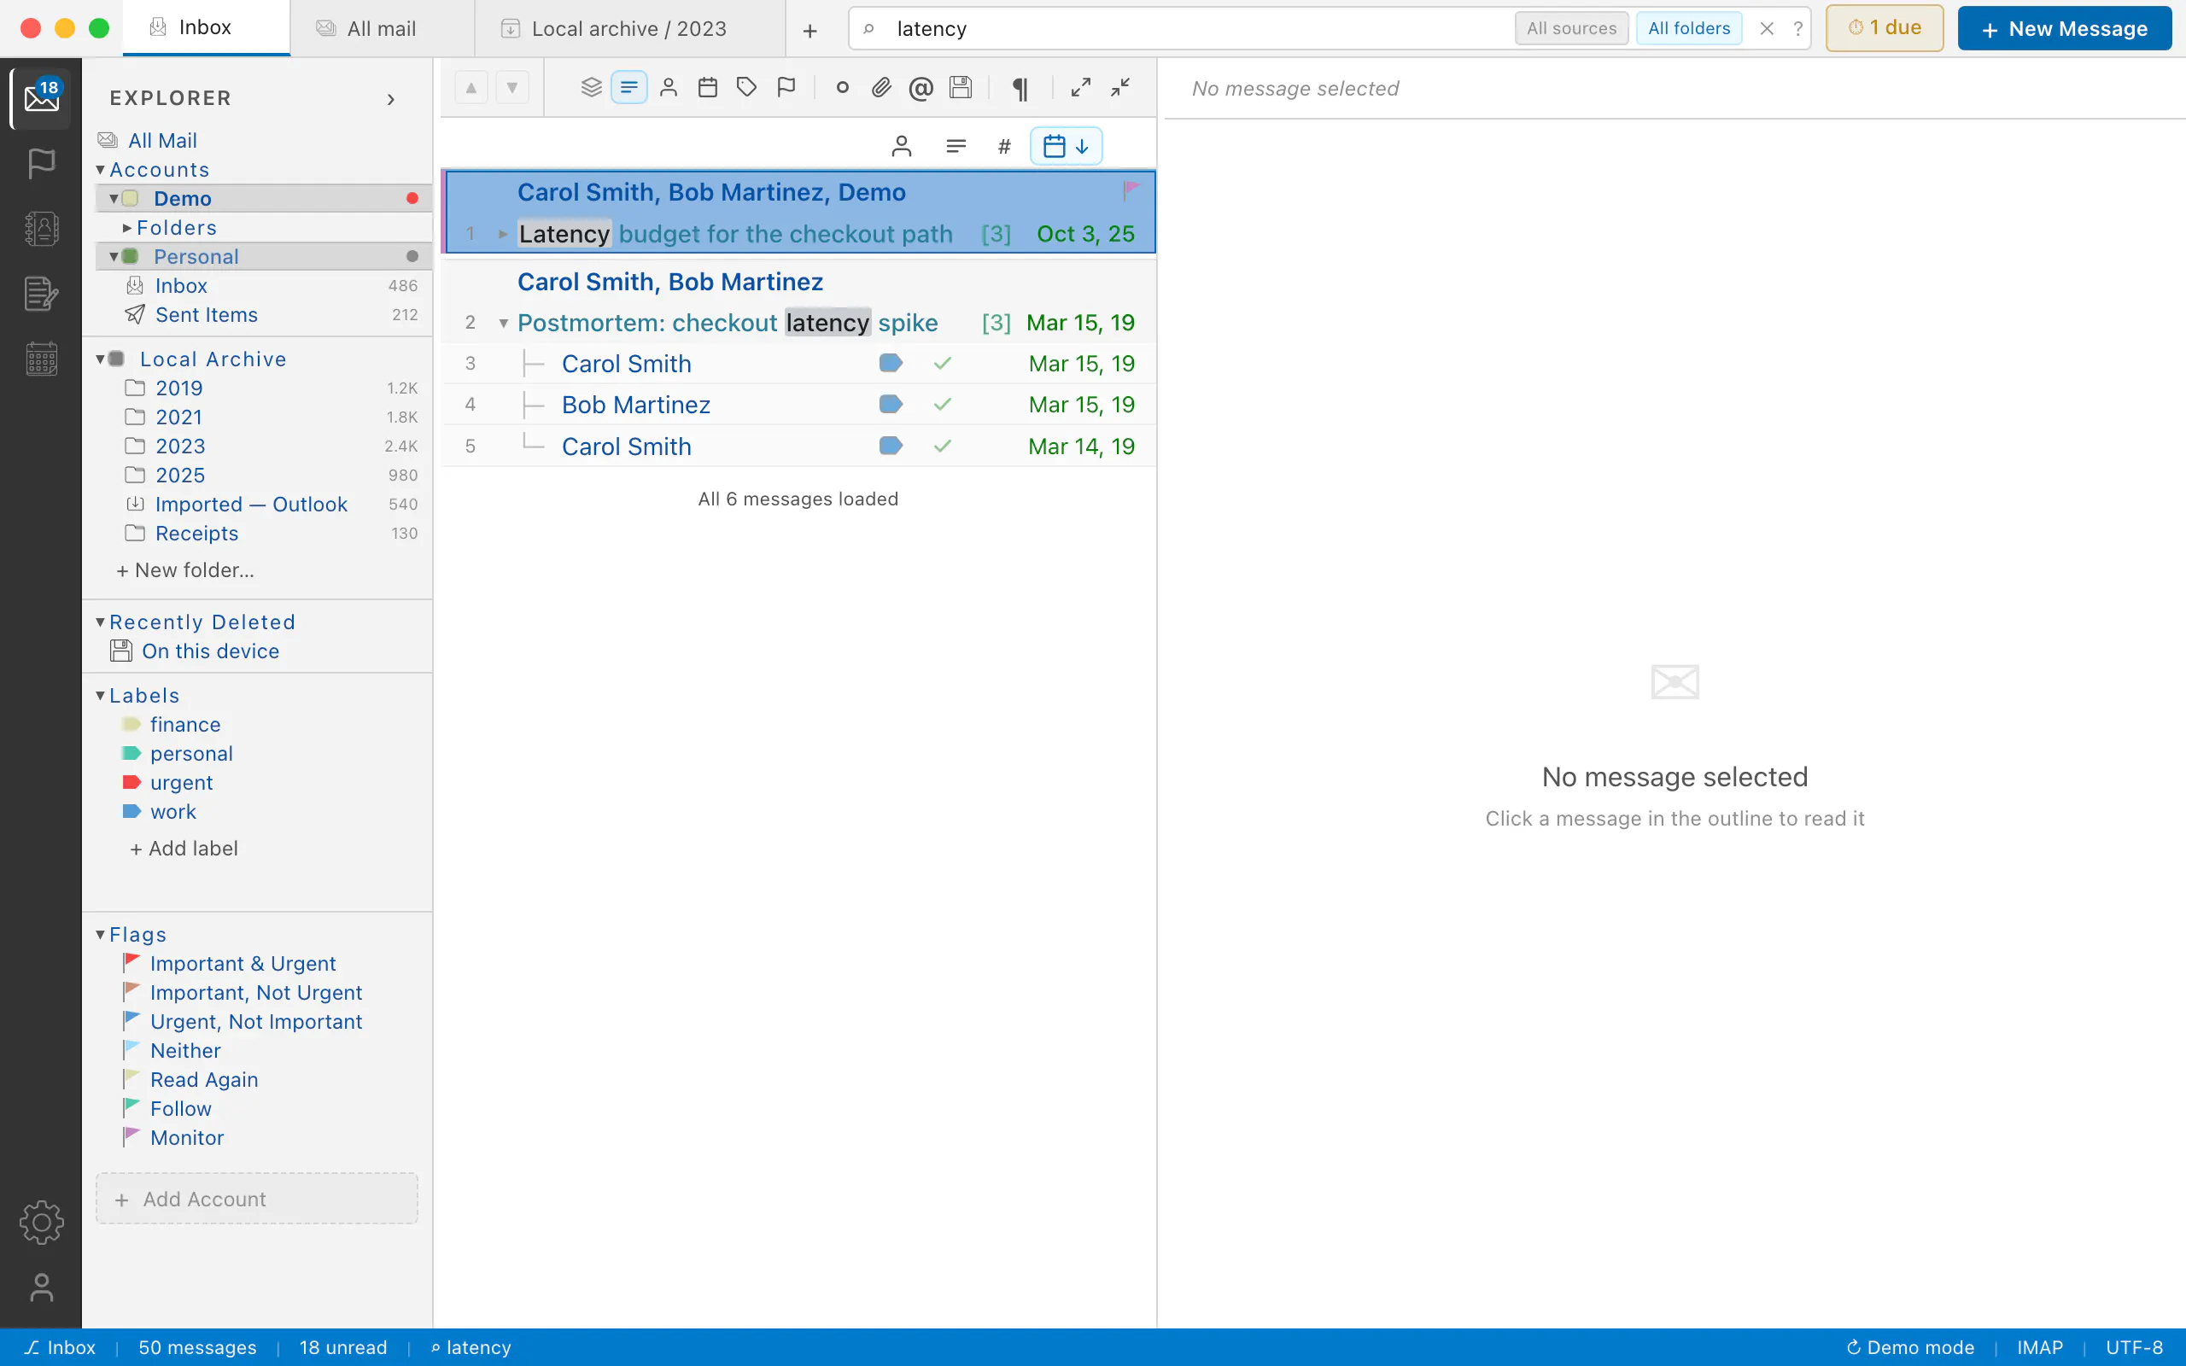Collapse the Accounts section triangle
2186x1366 pixels.
tap(100, 170)
